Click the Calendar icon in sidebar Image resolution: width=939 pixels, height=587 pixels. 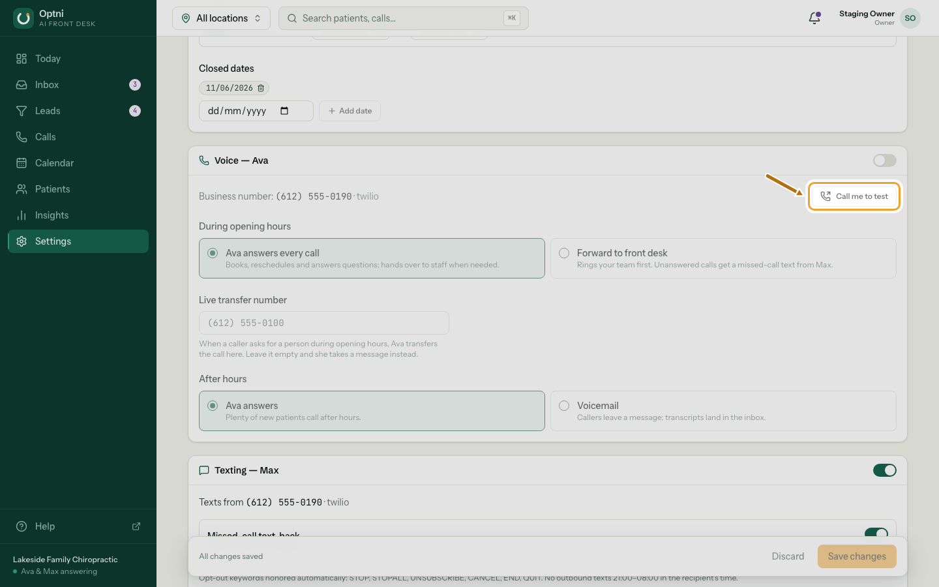pyautogui.click(x=22, y=163)
